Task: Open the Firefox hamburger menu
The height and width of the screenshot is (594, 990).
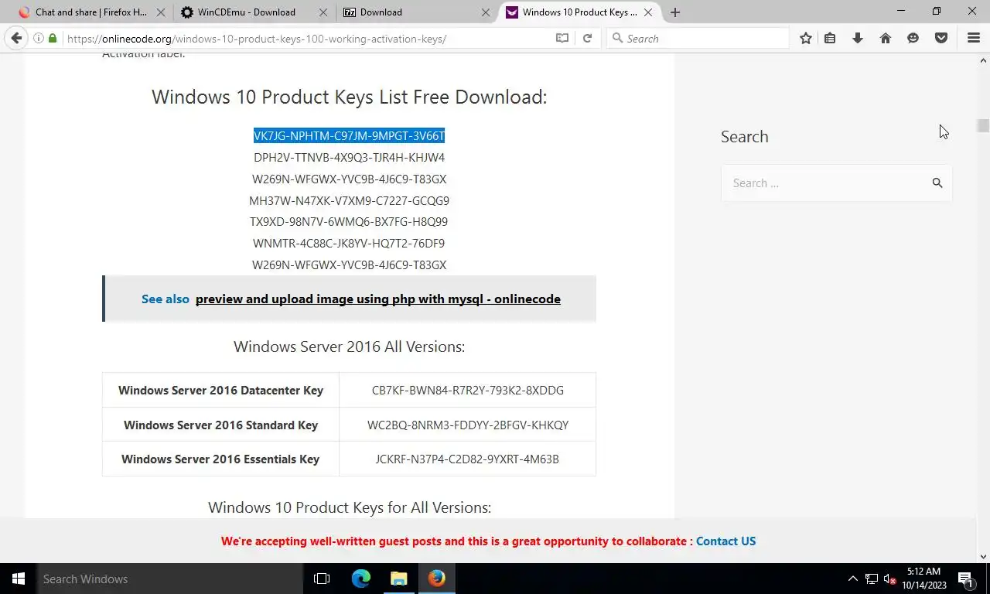Action: pos(974,38)
